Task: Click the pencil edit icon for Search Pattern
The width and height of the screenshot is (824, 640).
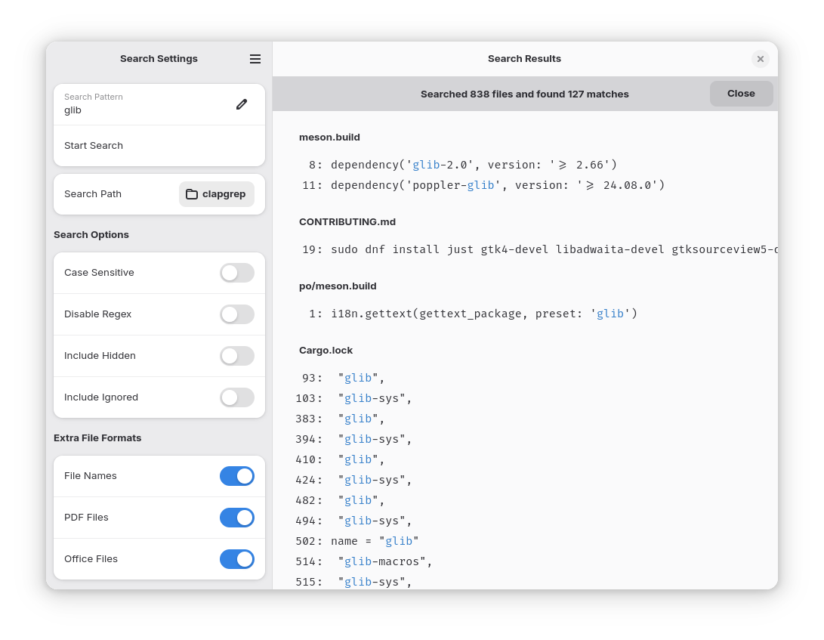Action: point(242,104)
